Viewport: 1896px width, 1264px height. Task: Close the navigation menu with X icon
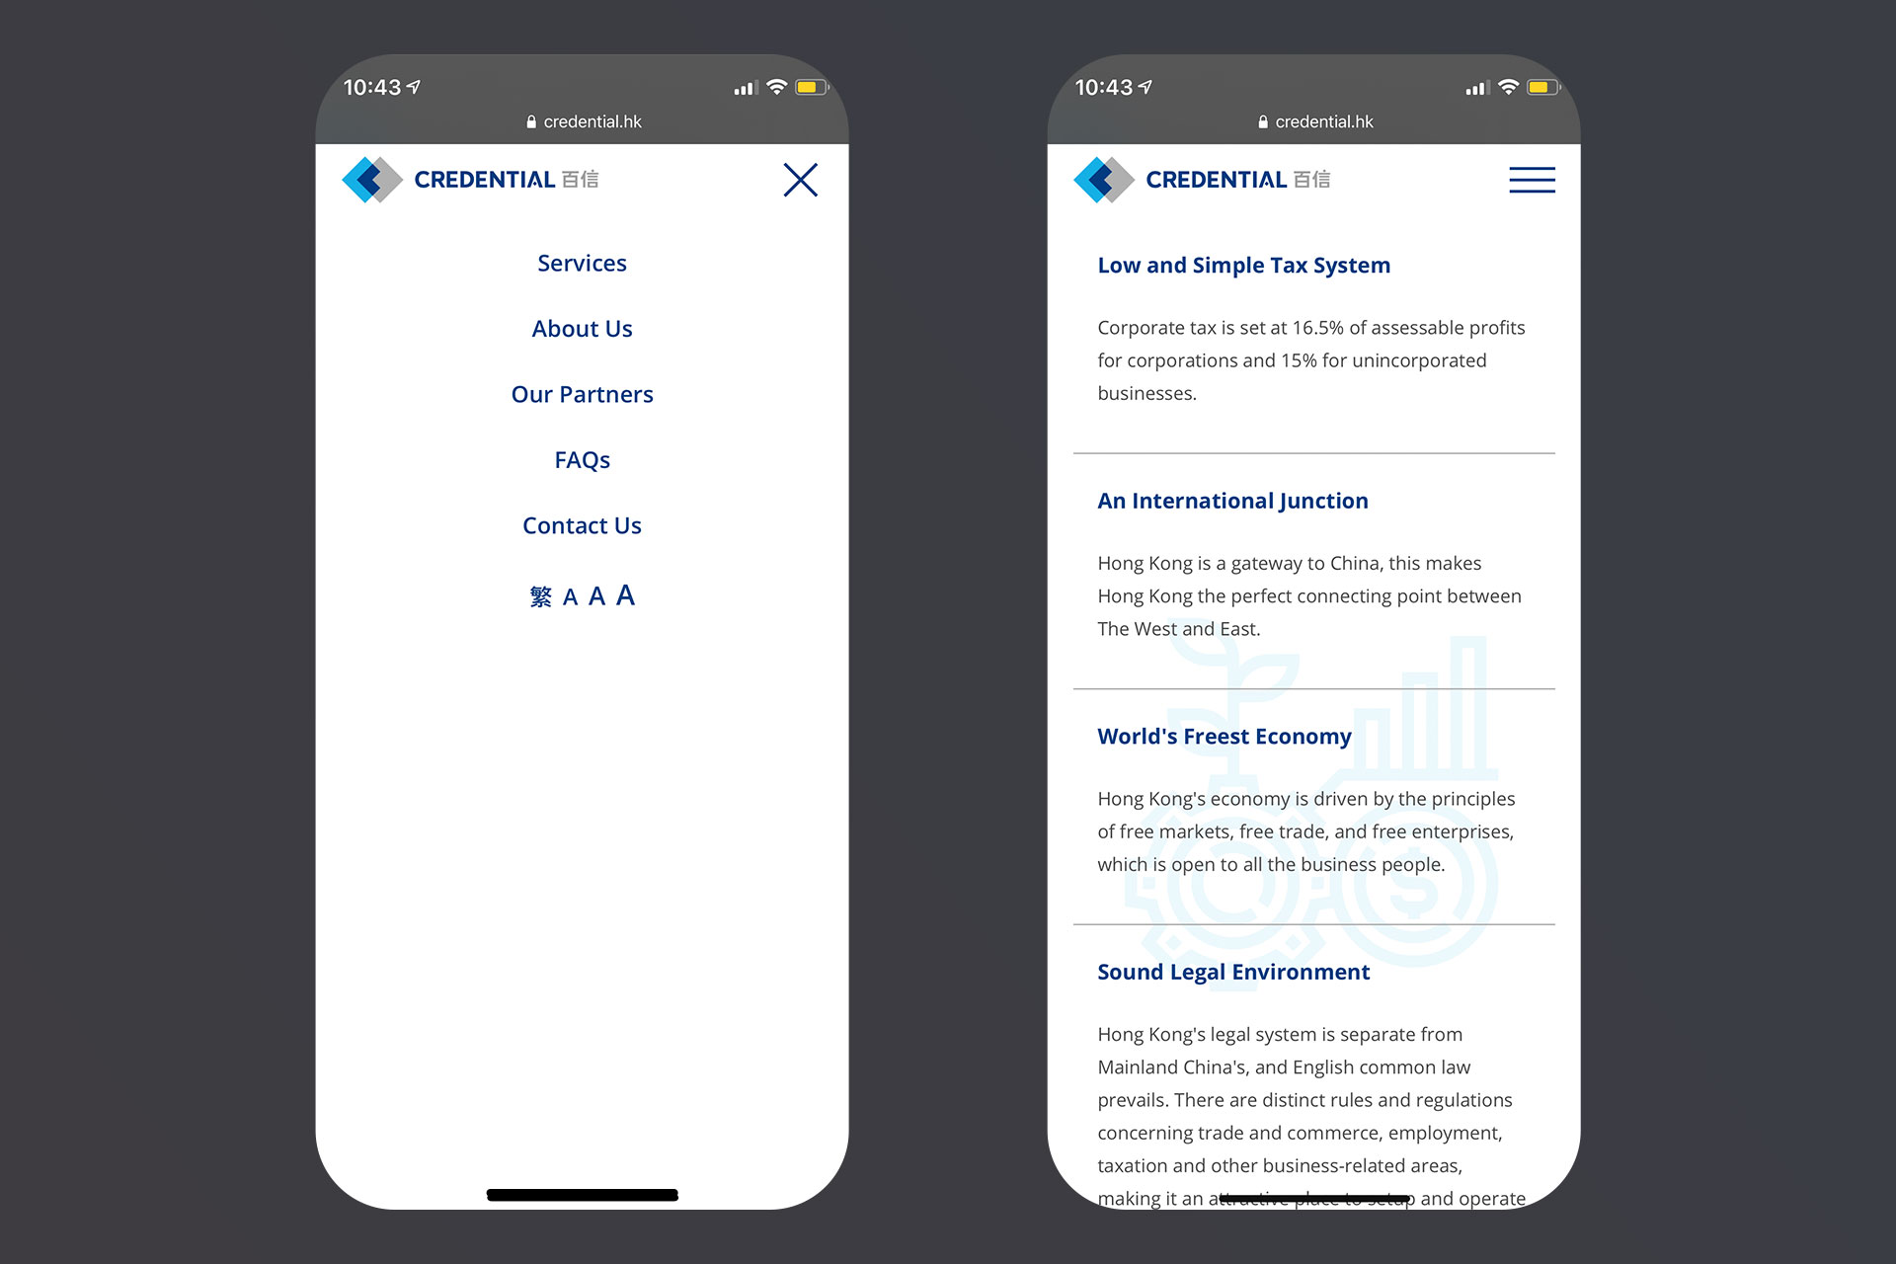pyautogui.click(x=800, y=179)
